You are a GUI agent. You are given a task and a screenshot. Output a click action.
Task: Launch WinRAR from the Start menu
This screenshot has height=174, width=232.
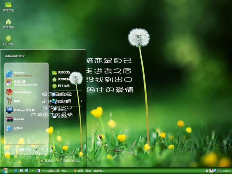(15, 119)
